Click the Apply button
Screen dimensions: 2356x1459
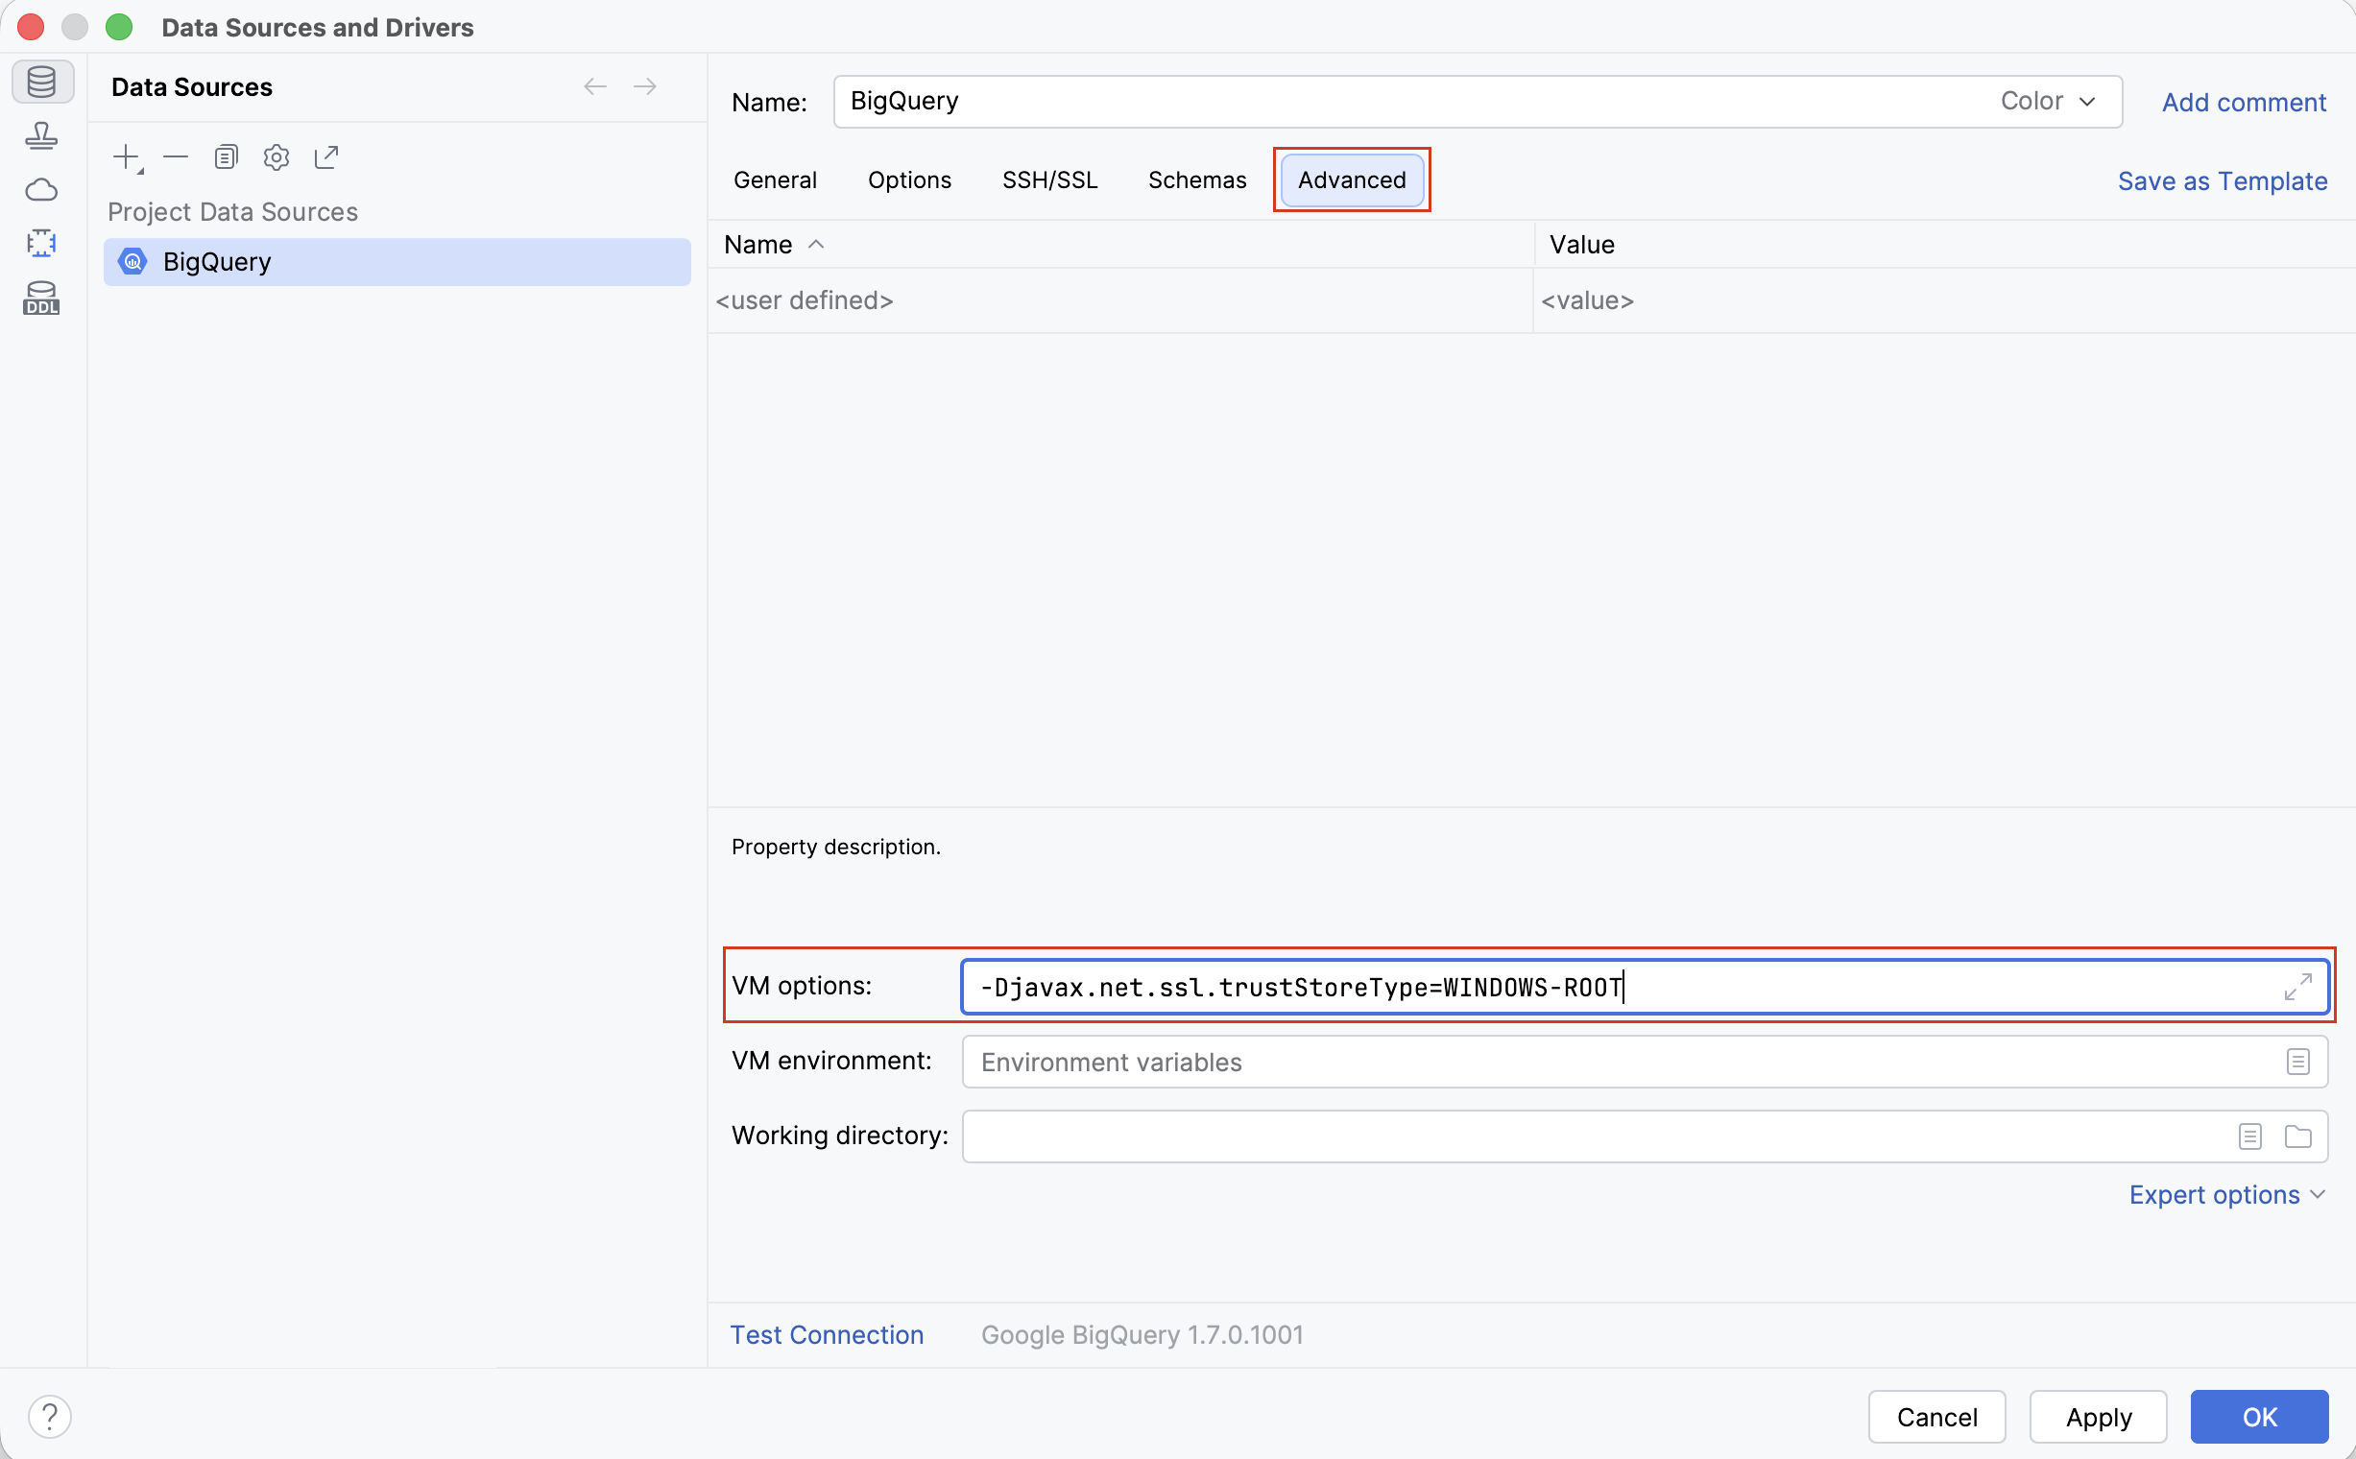(2099, 1417)
